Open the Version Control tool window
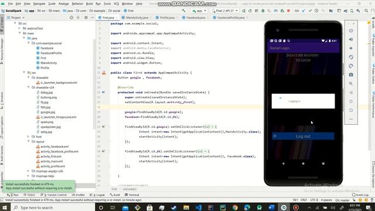Viewport: 375px width, 211px height. click(53, 195)
